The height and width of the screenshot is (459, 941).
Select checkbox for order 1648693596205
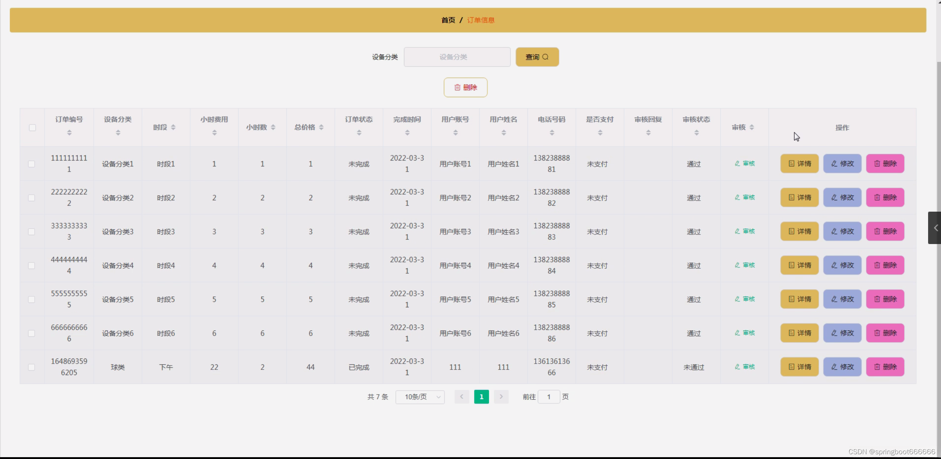pyautogui.click(x=32, y=367)
